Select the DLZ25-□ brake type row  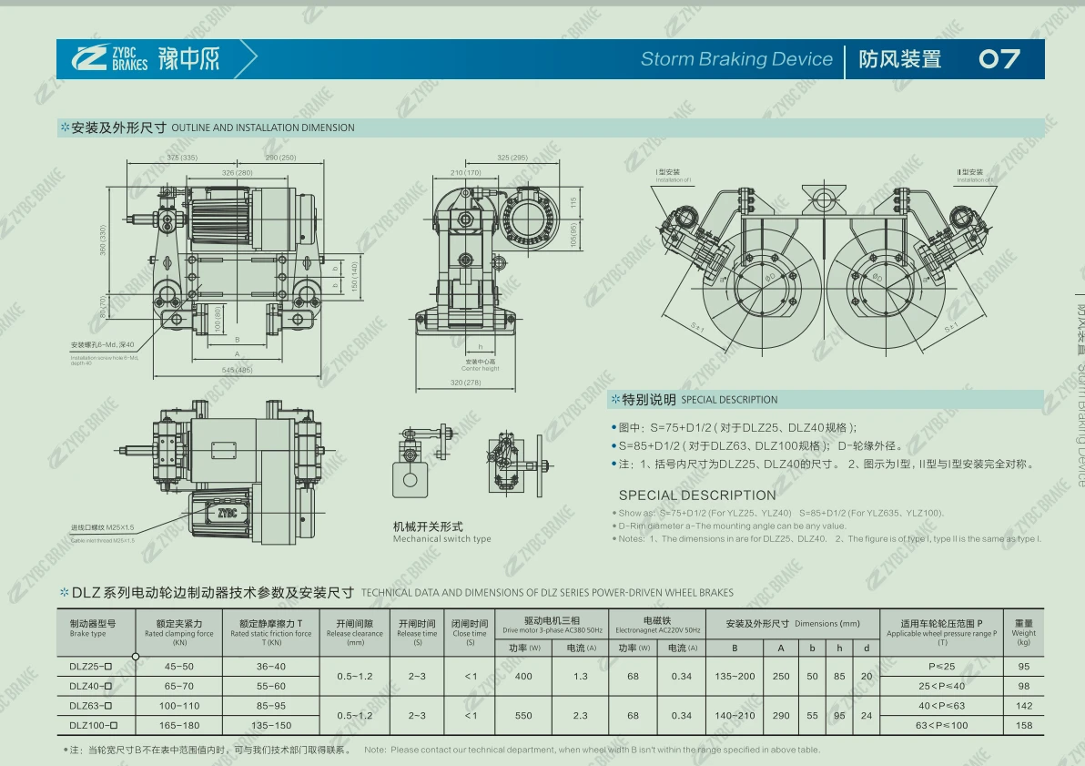[x=550, y=667]
